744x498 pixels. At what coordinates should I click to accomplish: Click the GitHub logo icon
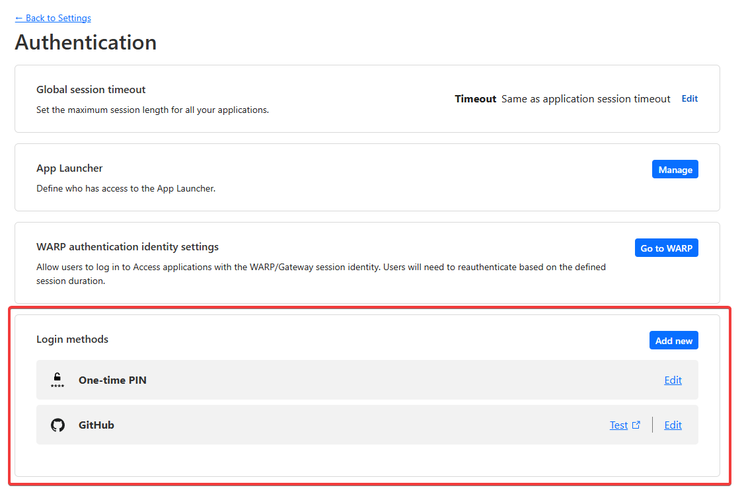[57, 425]
